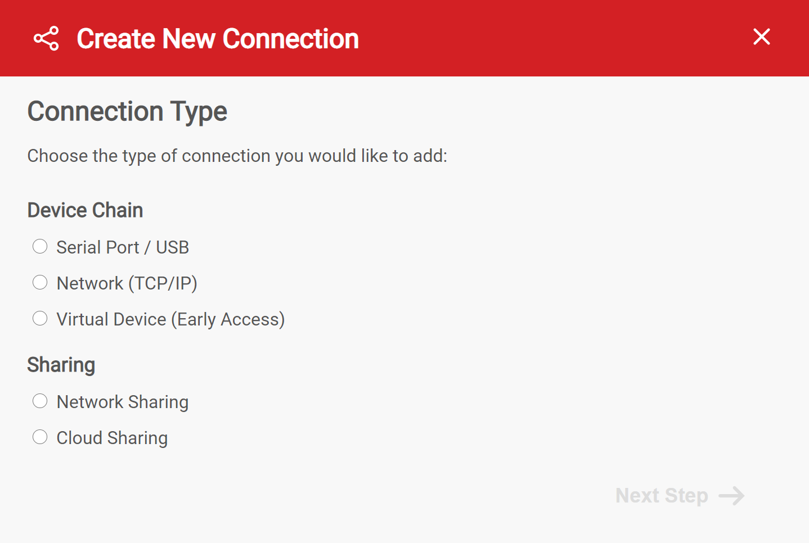Click empty area of the red header bar
The image size is (809, 543).
pos(534,38)
